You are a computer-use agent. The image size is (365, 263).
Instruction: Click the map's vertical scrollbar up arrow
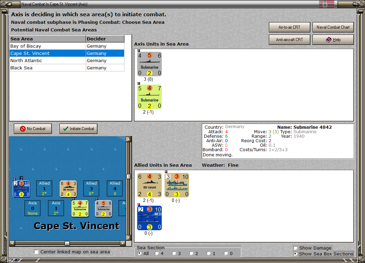tap(129, 139)
